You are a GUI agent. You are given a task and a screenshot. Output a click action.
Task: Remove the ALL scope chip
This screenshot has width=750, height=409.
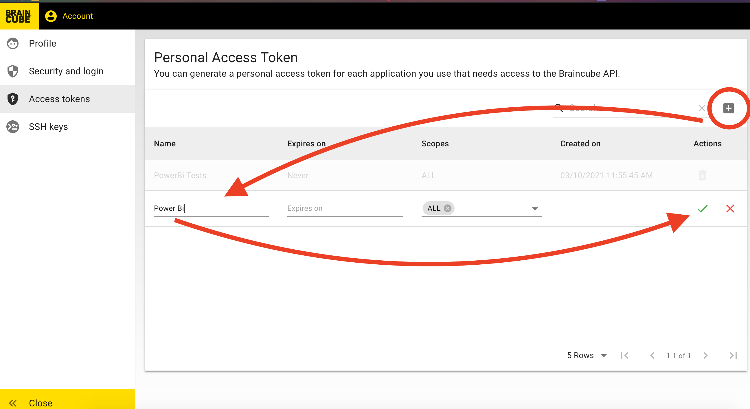coord(448,208)
